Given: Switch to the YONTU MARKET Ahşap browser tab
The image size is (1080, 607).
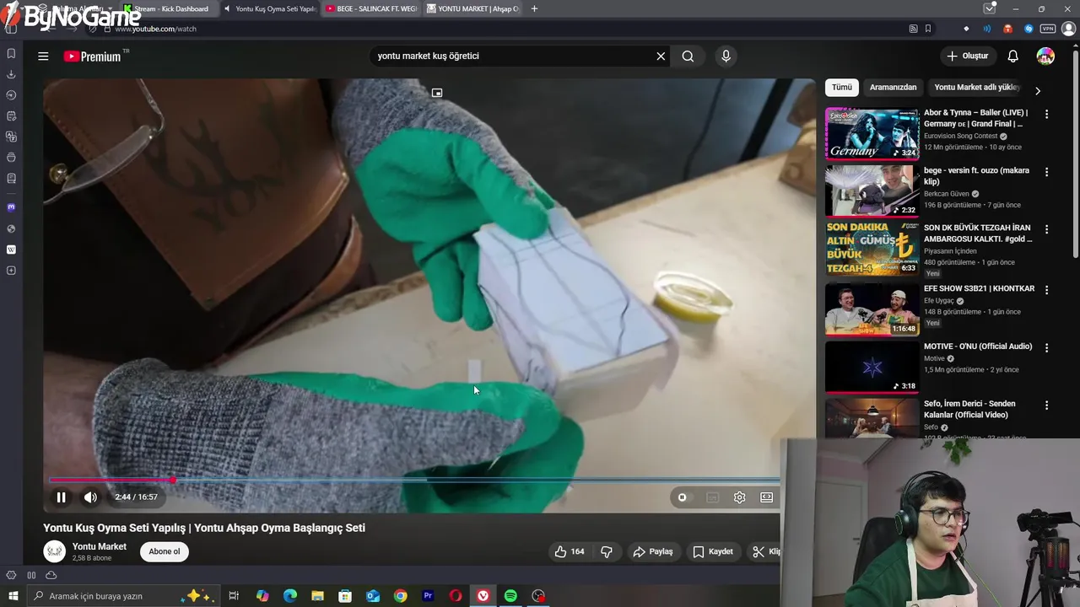Looking at the screenshot, I should pyautogui.click(x=472, y=8).
